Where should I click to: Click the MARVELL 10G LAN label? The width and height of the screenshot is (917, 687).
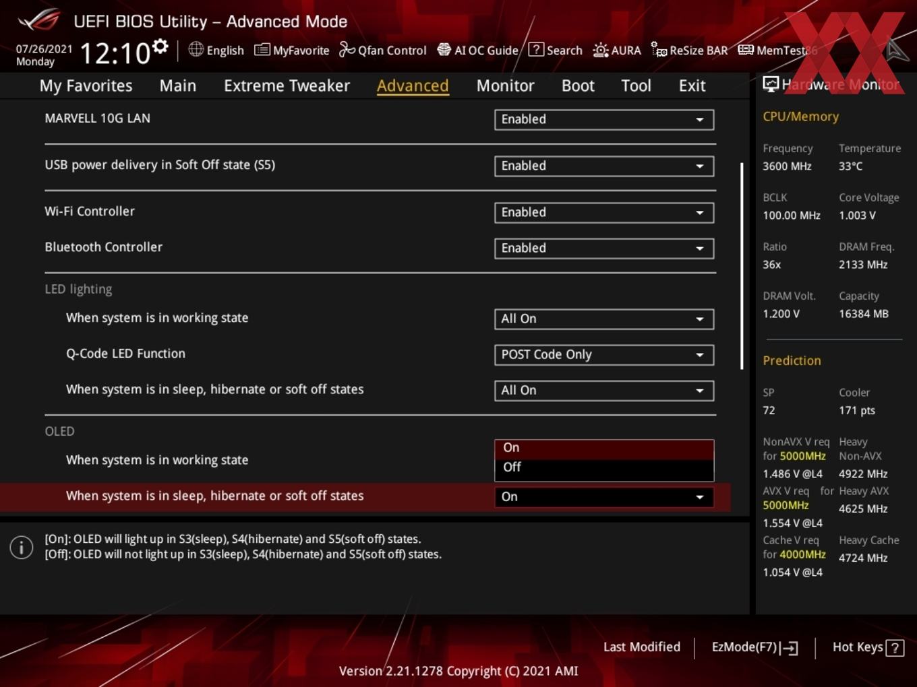[x=97, y=119]
